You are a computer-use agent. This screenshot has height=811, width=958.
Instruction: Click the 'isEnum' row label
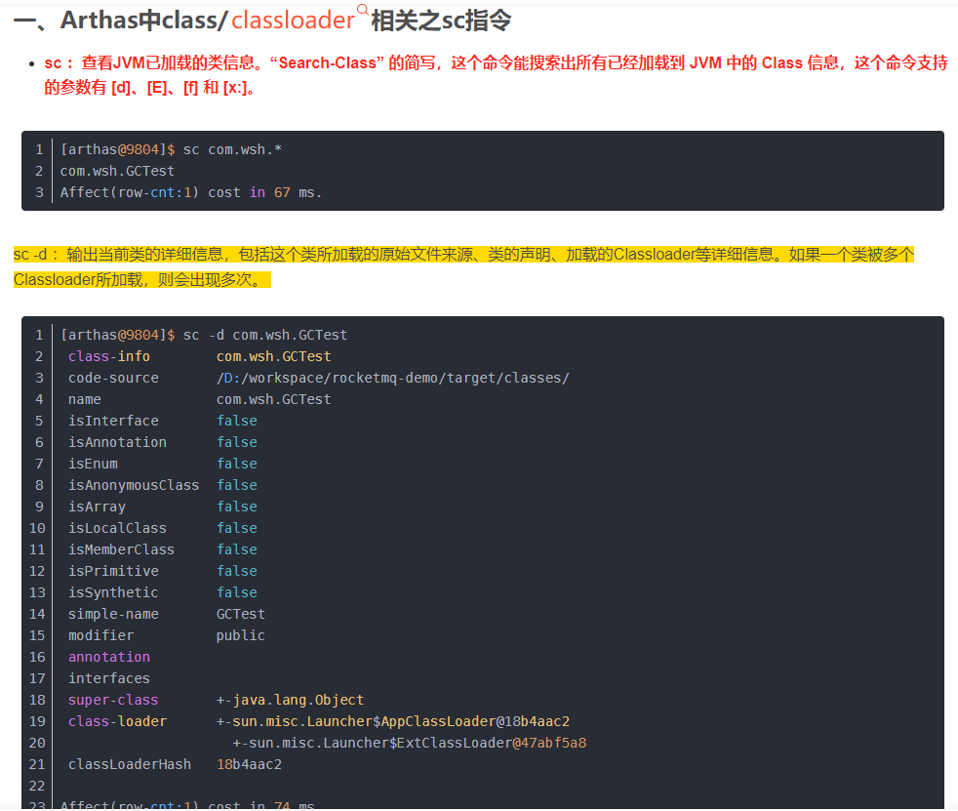pos(93,464)
